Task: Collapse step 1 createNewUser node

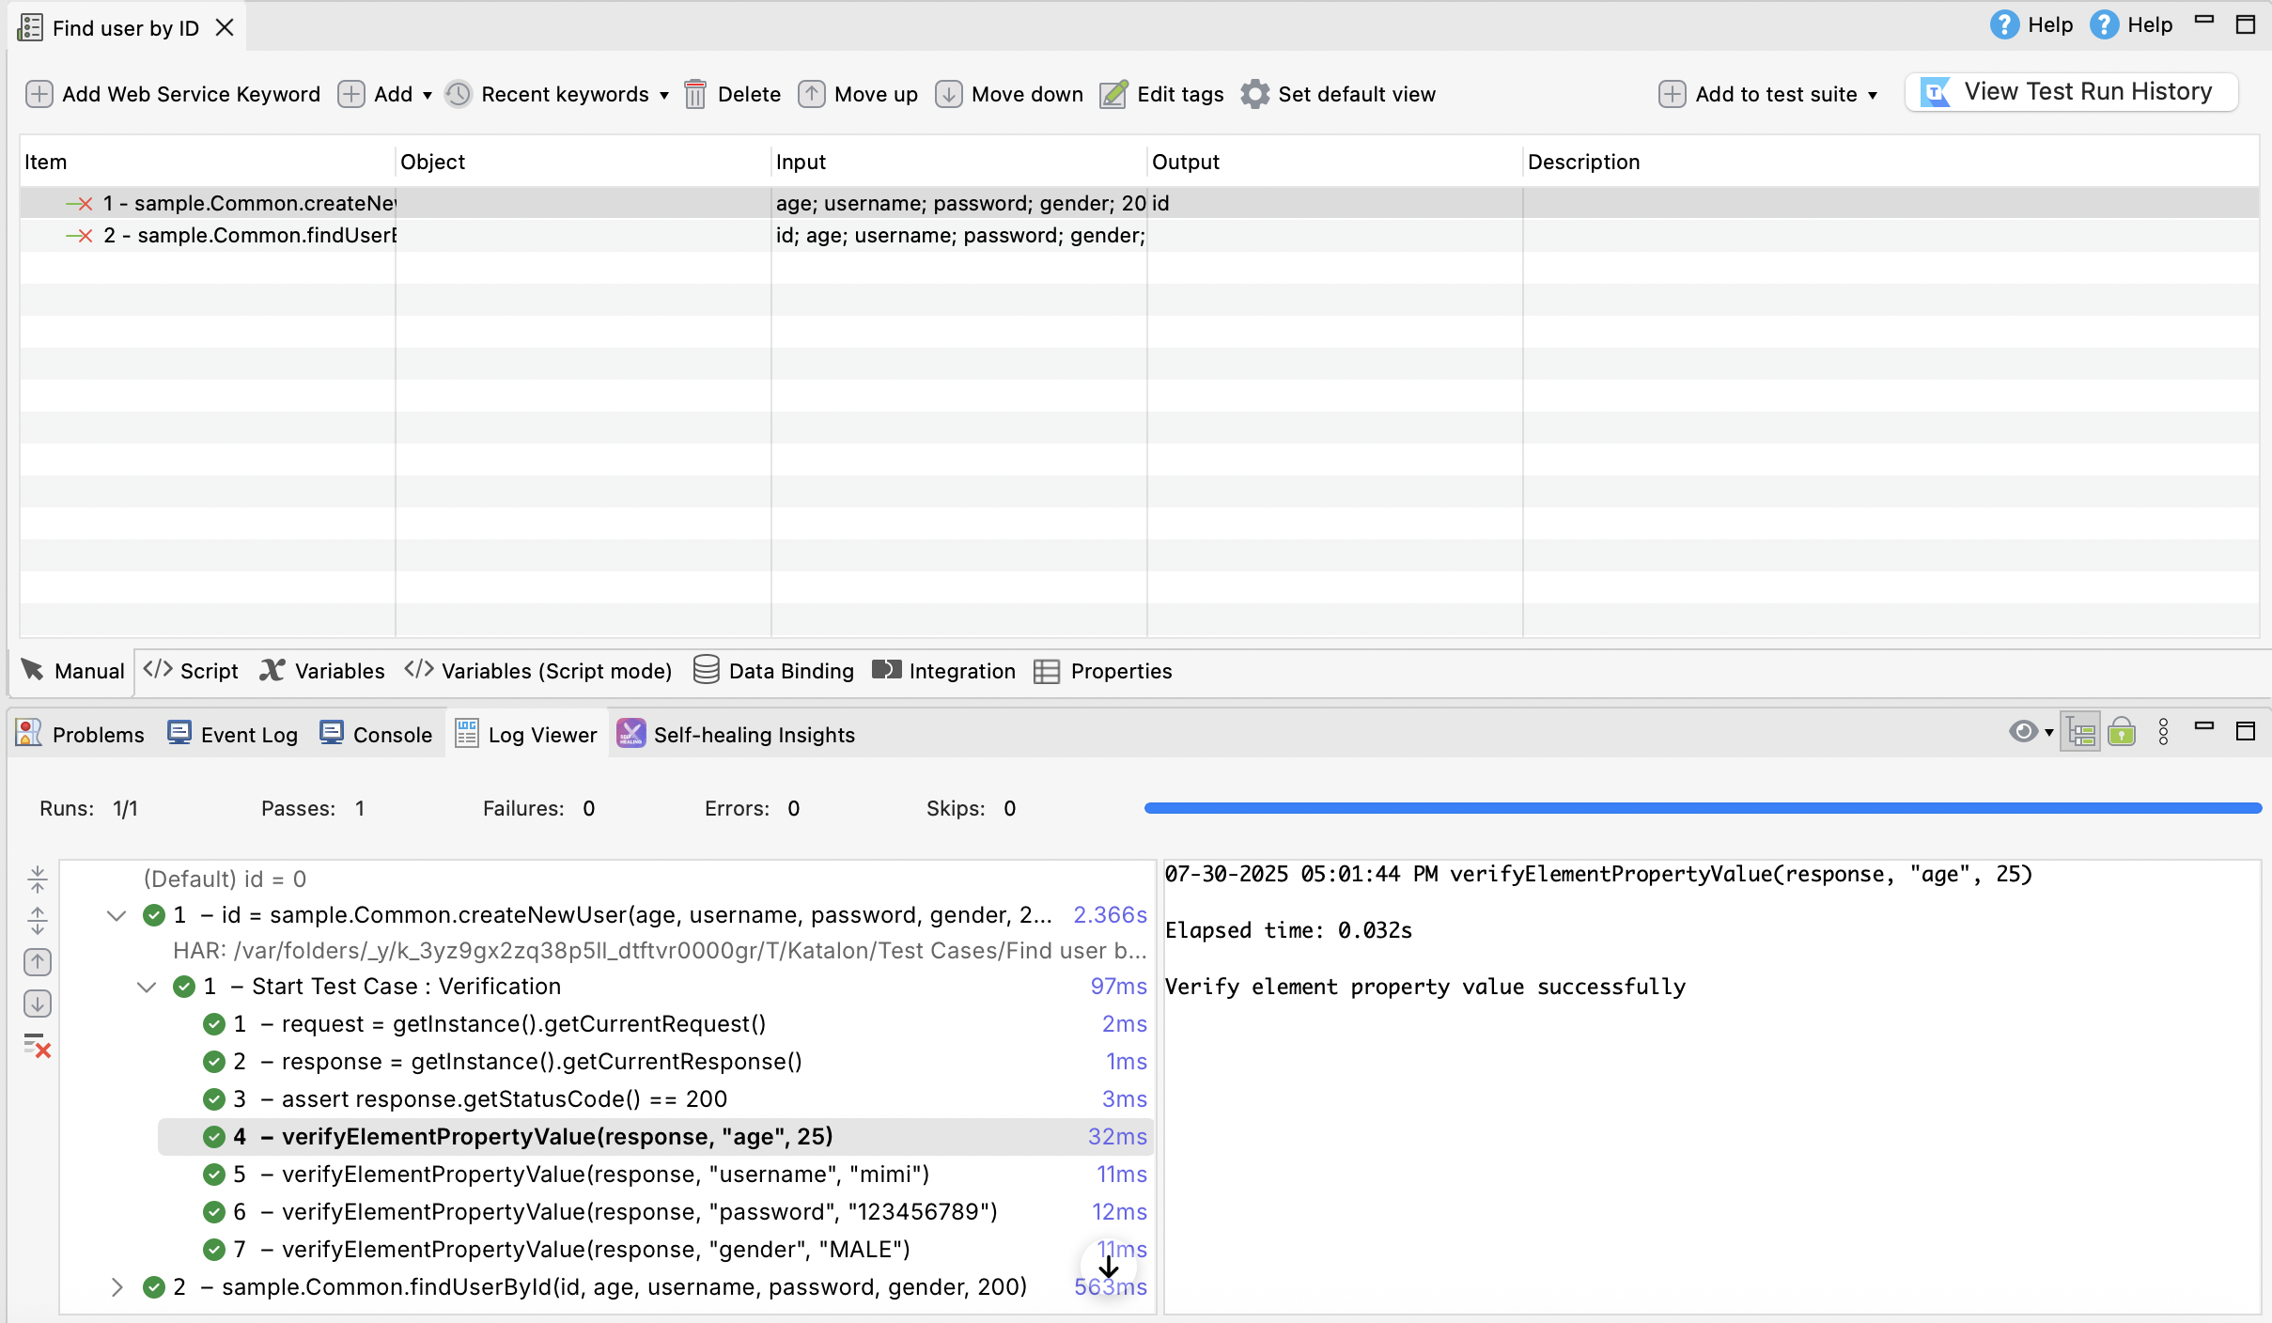Action: coord(117,915)
